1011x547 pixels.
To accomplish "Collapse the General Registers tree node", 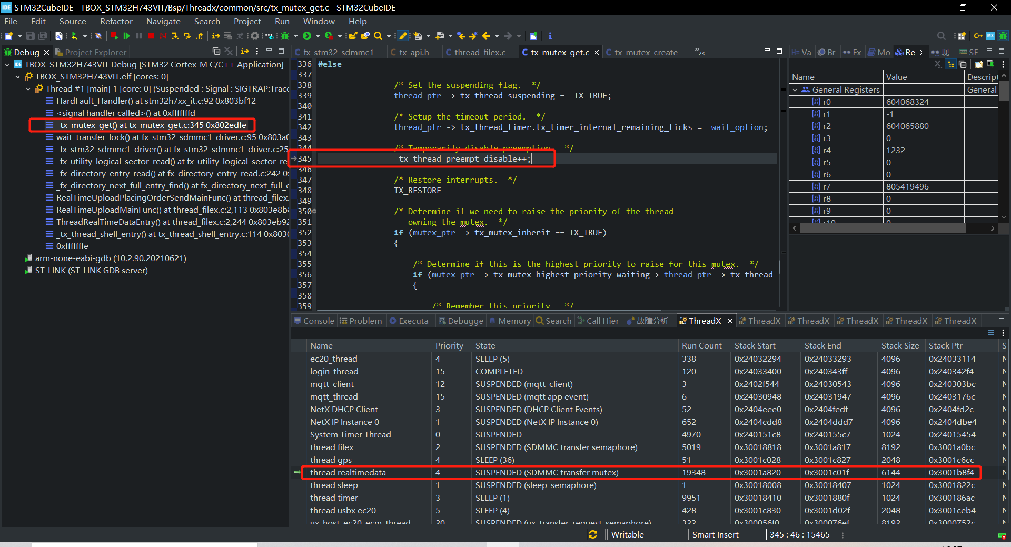I will 796,89.
